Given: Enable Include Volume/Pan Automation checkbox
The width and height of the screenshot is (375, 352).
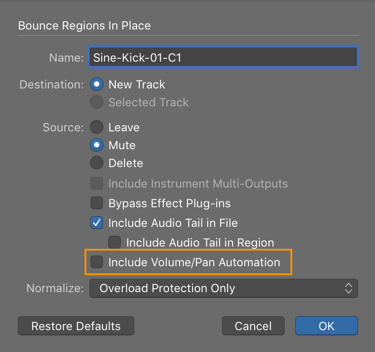Looking at the screenshot, I should point(97,262).
